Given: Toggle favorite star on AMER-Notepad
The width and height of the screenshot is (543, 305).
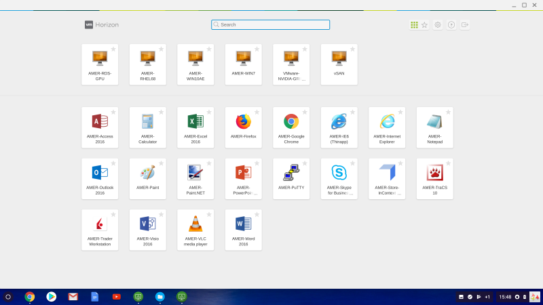Looking at the screenshot, I should click(448, 112).
